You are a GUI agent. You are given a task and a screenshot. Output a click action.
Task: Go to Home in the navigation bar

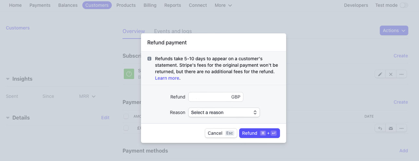15,5
